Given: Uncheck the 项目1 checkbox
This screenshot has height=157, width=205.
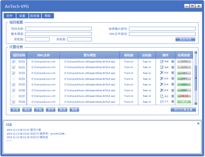Looking at the screenshot, I should pyautogui.click(x=14, y=61).
